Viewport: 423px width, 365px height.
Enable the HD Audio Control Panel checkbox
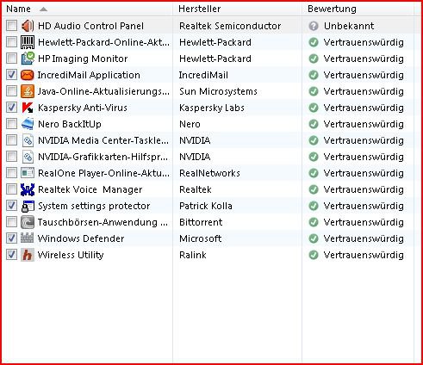pos(11,26)
